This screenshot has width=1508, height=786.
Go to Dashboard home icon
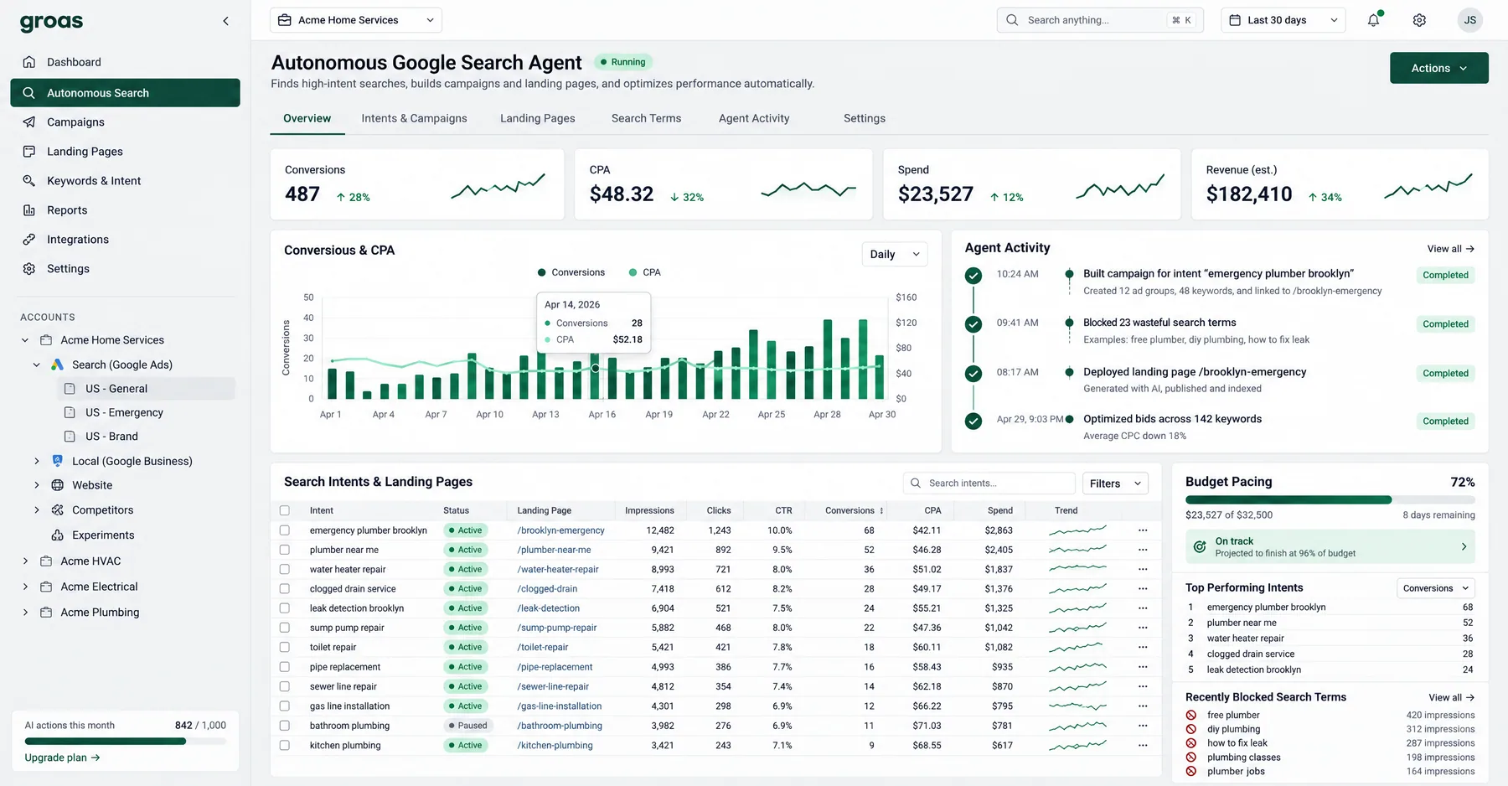click(29, 62)
